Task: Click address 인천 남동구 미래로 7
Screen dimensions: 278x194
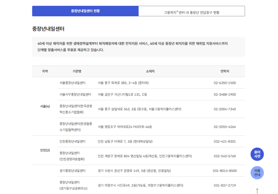Action: (x=125, y=141)
